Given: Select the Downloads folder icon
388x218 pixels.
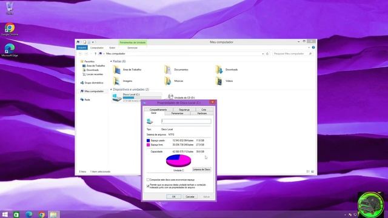Looking at the screenshot, I should point(219,70).
